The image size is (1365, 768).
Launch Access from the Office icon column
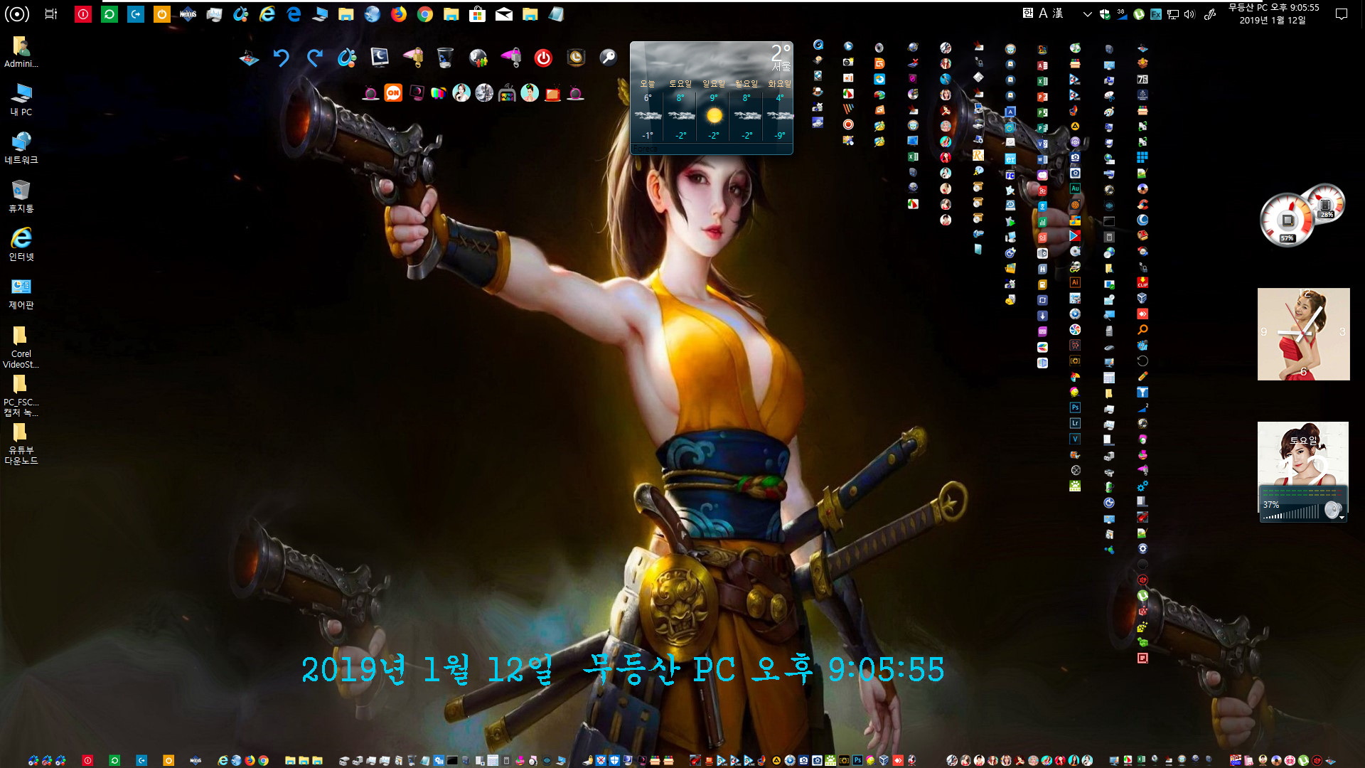[x=1042, y=65]
